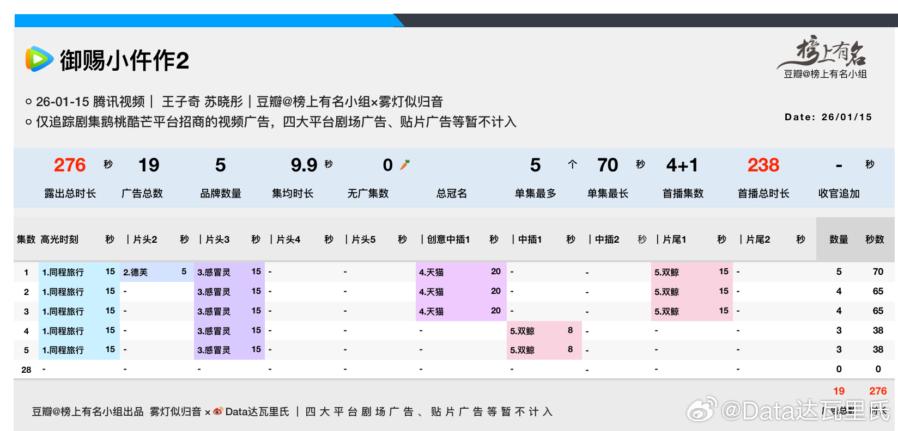Click the red 238 value
This screenshot has height=431, width=898.
[763, 165]
